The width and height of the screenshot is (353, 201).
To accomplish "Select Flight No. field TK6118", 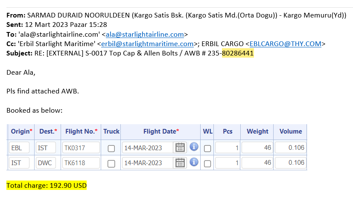I will point(81,163).
